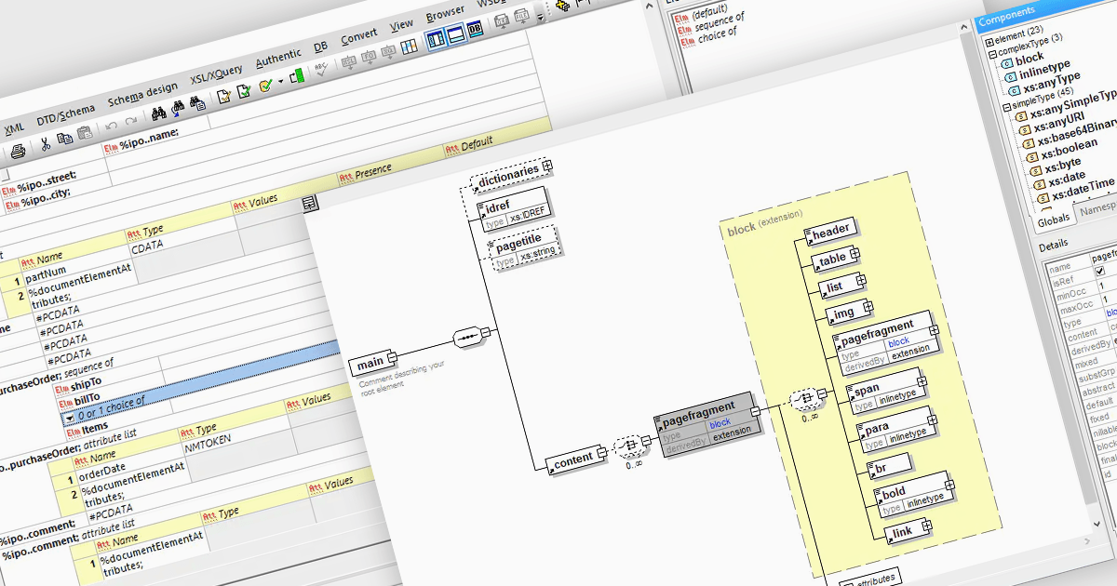Click the Find Next binoculars icon

click(178, 108)
